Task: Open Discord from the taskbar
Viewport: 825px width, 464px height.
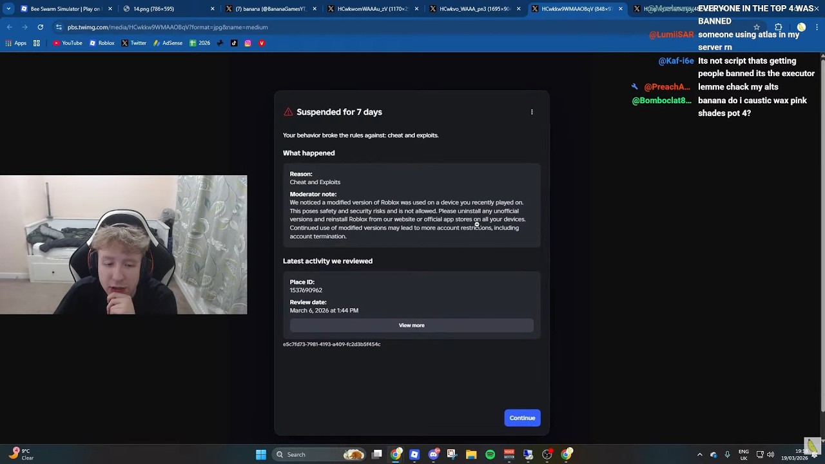Action: click(433, 455)
